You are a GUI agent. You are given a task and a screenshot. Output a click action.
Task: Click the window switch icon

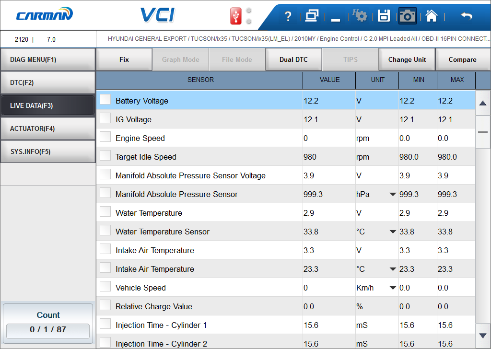click(312, 16)
